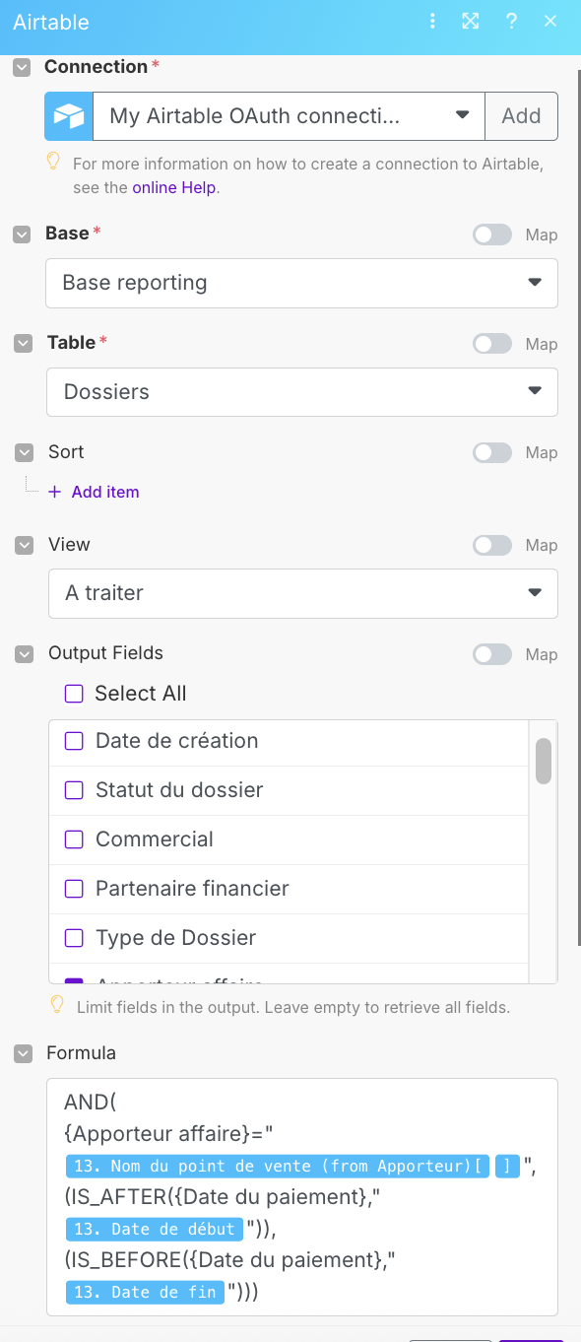Check the Commercial field

74,839
